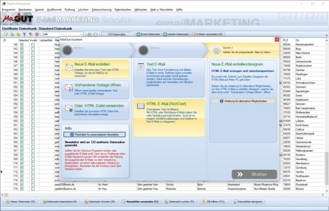Image resolution: width=329 pixels, height=211 pixels.
Task: Close the MailOut Assistent with red X
Action: [277, 39]
